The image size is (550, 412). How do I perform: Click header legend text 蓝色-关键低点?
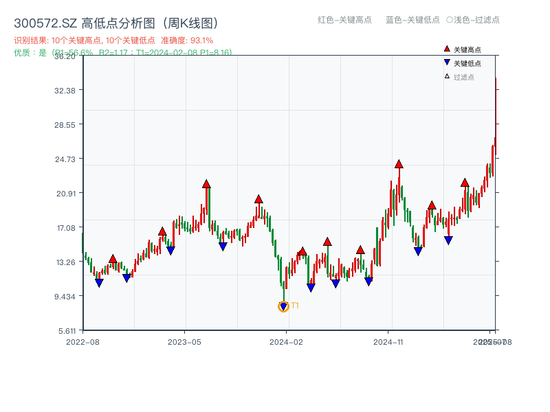[x=412, y=20]
